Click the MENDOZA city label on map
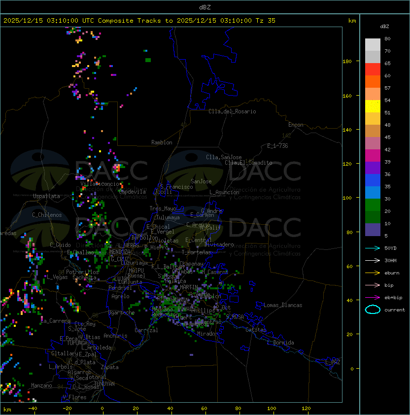 [x=120, y=252]
